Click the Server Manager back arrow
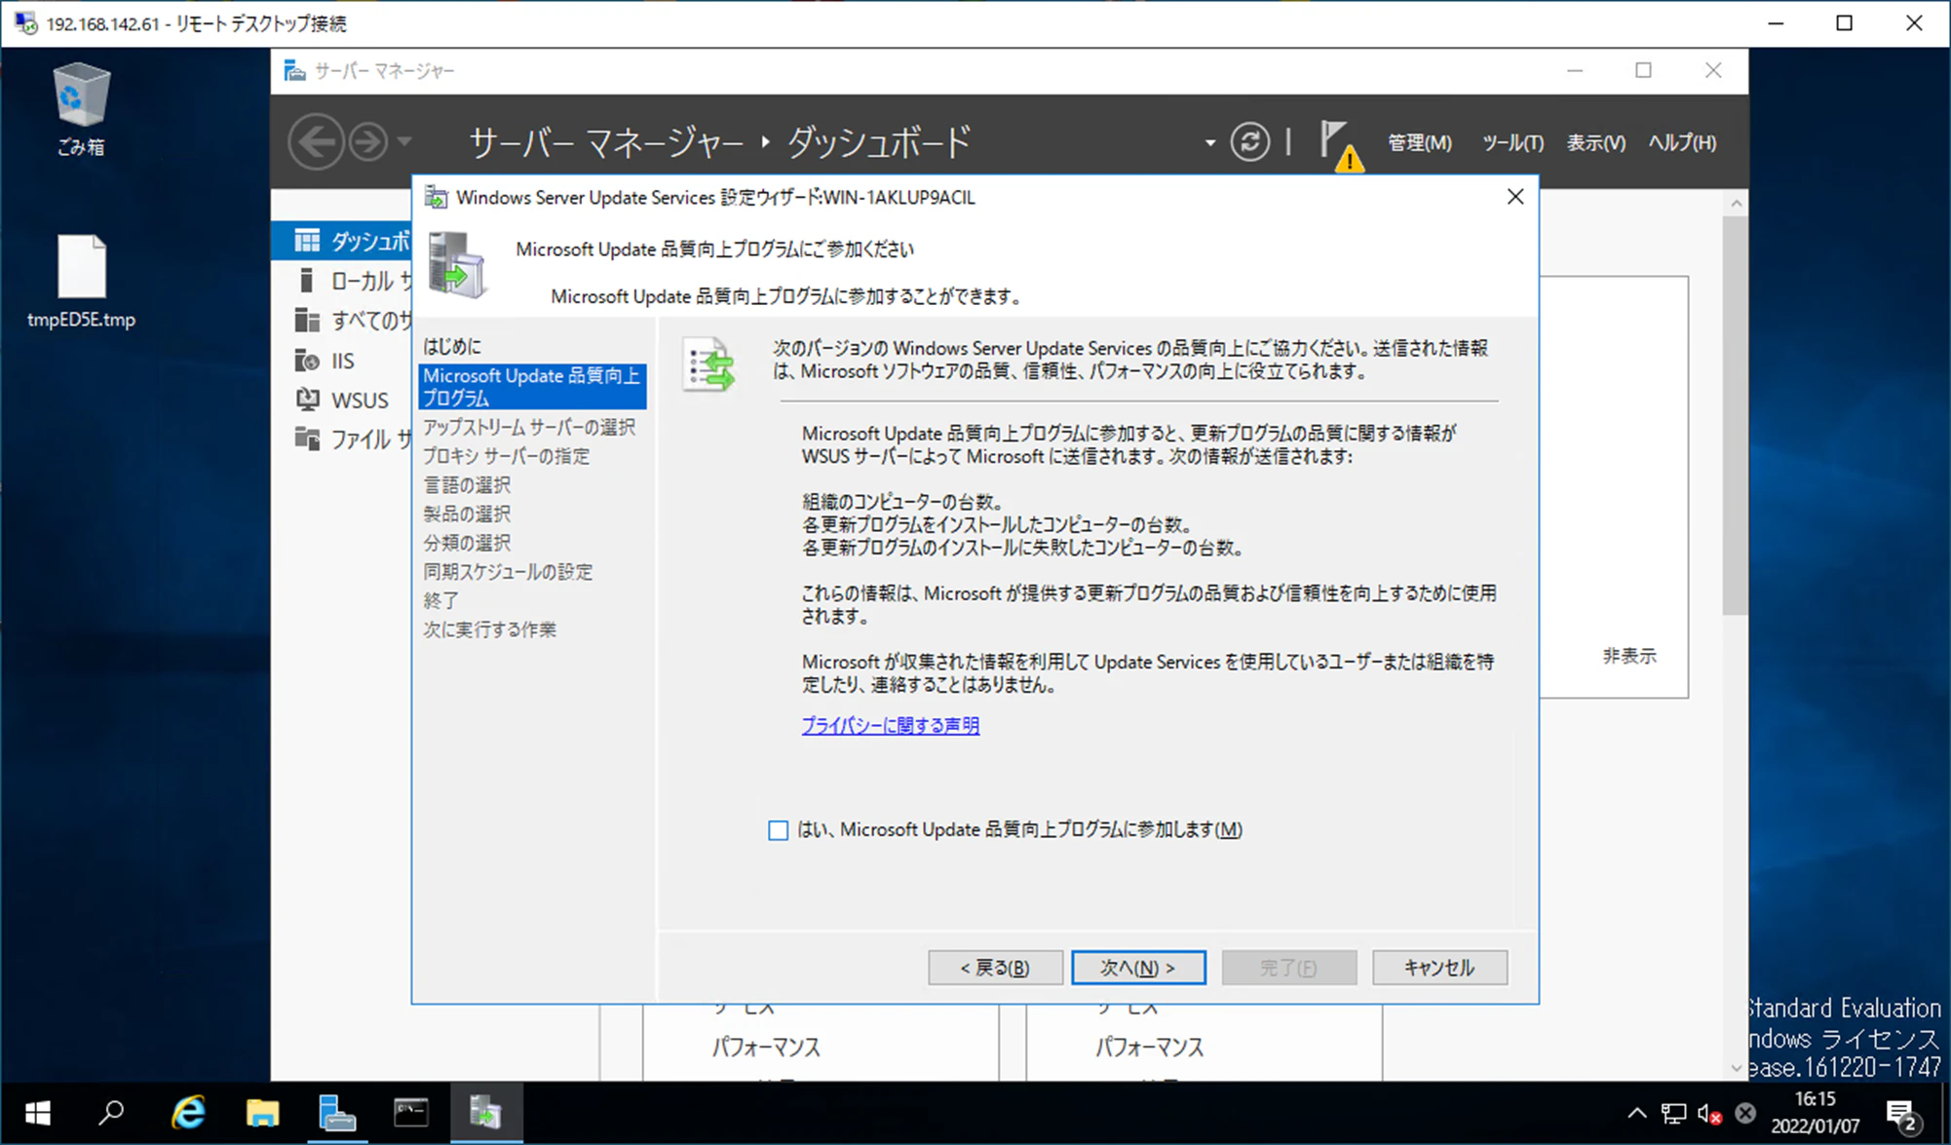 [316, 142]
